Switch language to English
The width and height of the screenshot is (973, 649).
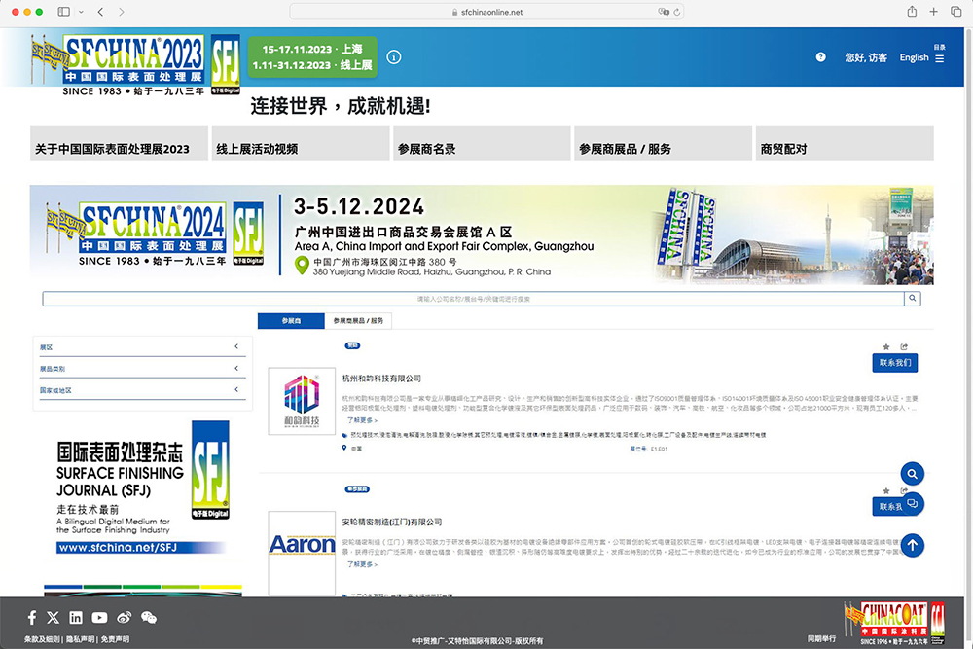coord(914,57)
